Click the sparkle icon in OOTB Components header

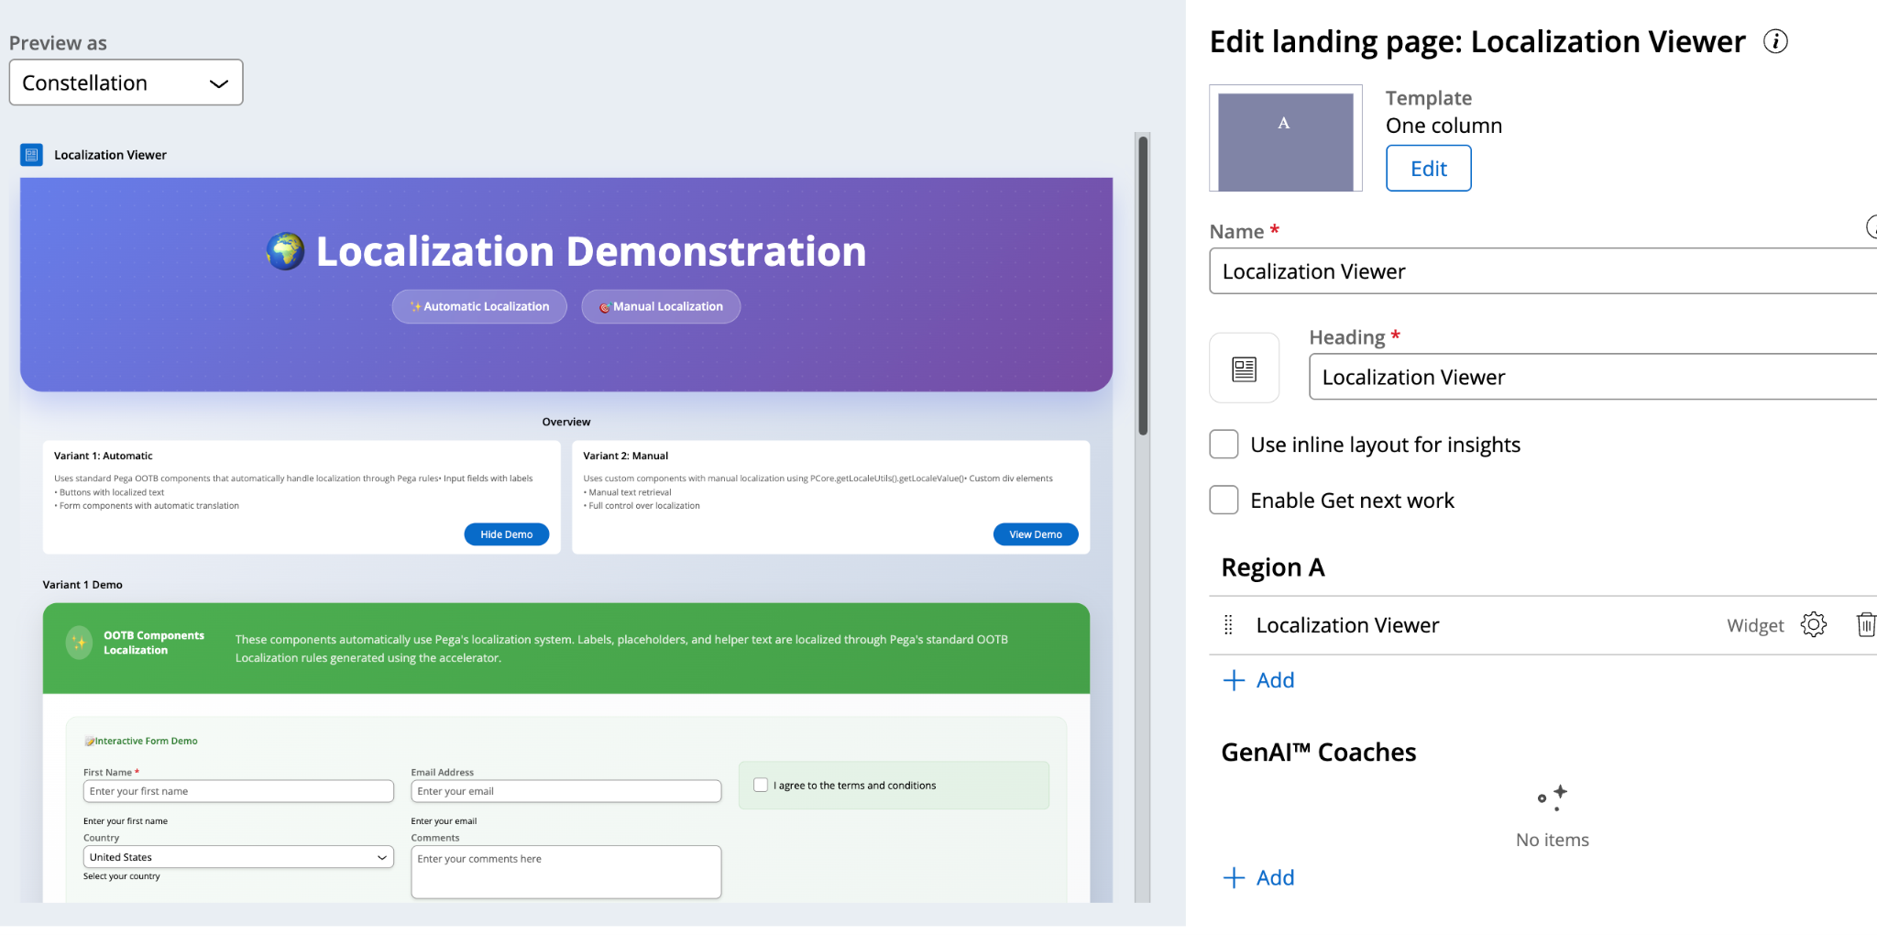click(x=80, y=643)
